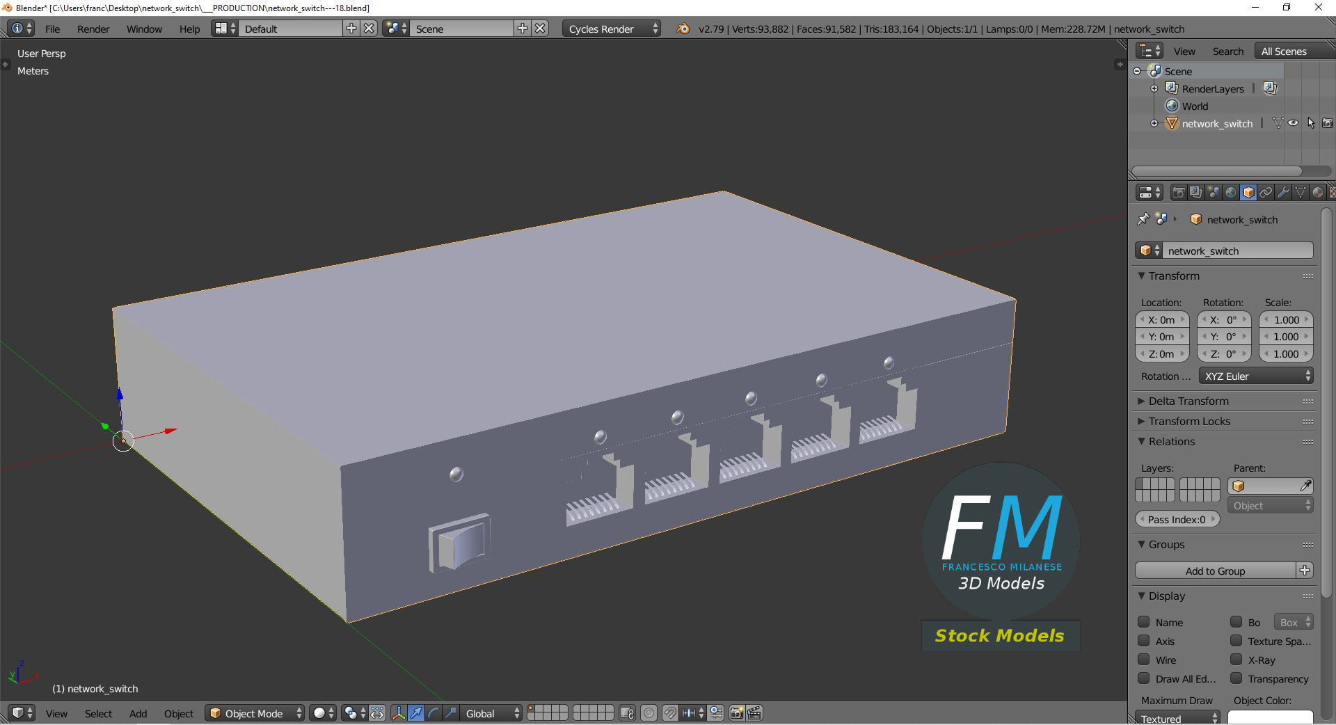Click the Object Color swatch

click(1270, 717)
